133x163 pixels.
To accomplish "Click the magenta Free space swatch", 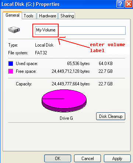I will [x=11, y=71].
